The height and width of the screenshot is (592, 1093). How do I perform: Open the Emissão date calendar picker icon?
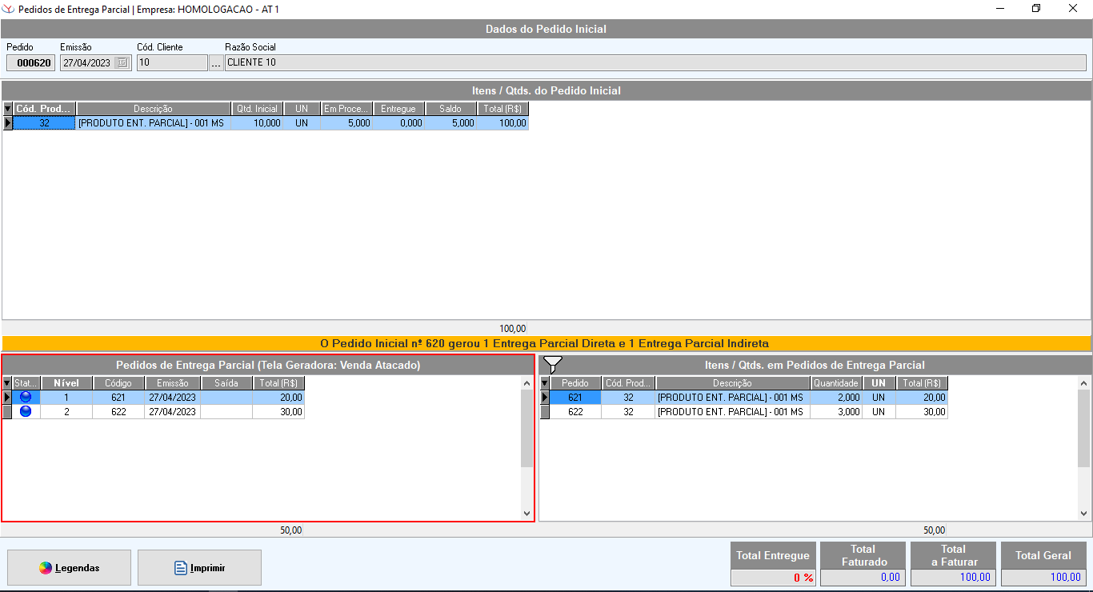coord(122,62)
